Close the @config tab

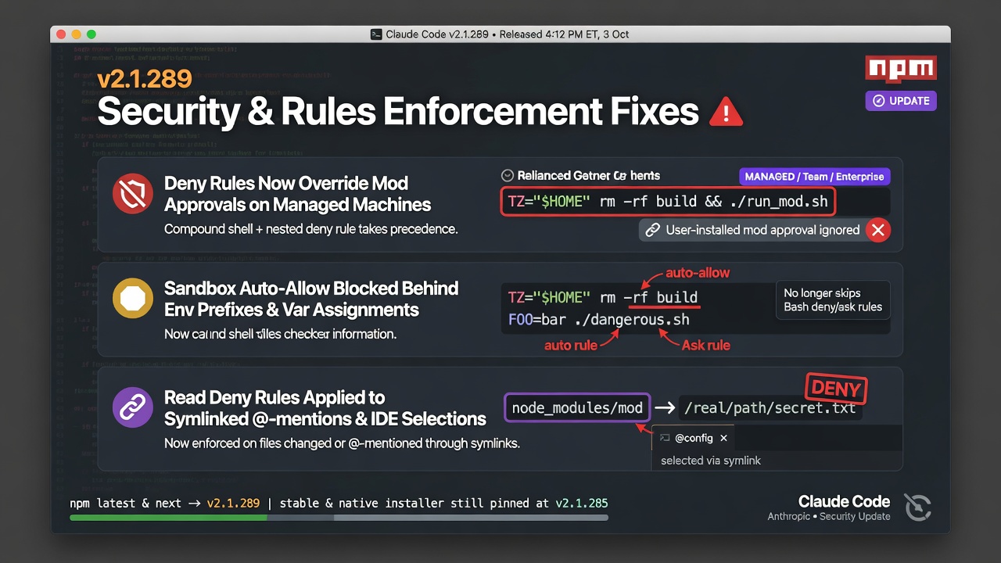(723, 439)
